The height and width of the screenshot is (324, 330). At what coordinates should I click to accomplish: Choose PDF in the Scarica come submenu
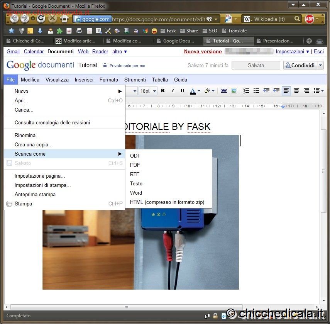[x=135, y=165]
